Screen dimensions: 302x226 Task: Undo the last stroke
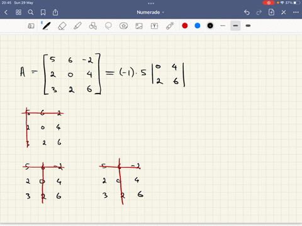point(247,13)
